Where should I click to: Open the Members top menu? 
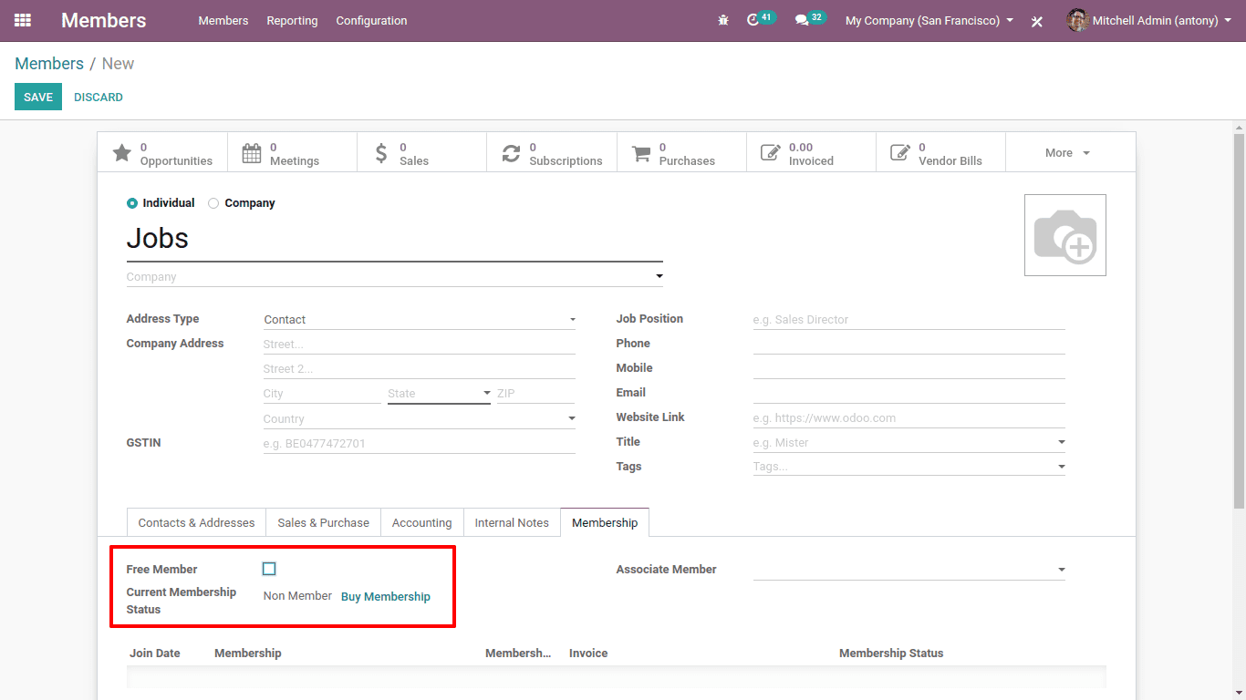223,20
